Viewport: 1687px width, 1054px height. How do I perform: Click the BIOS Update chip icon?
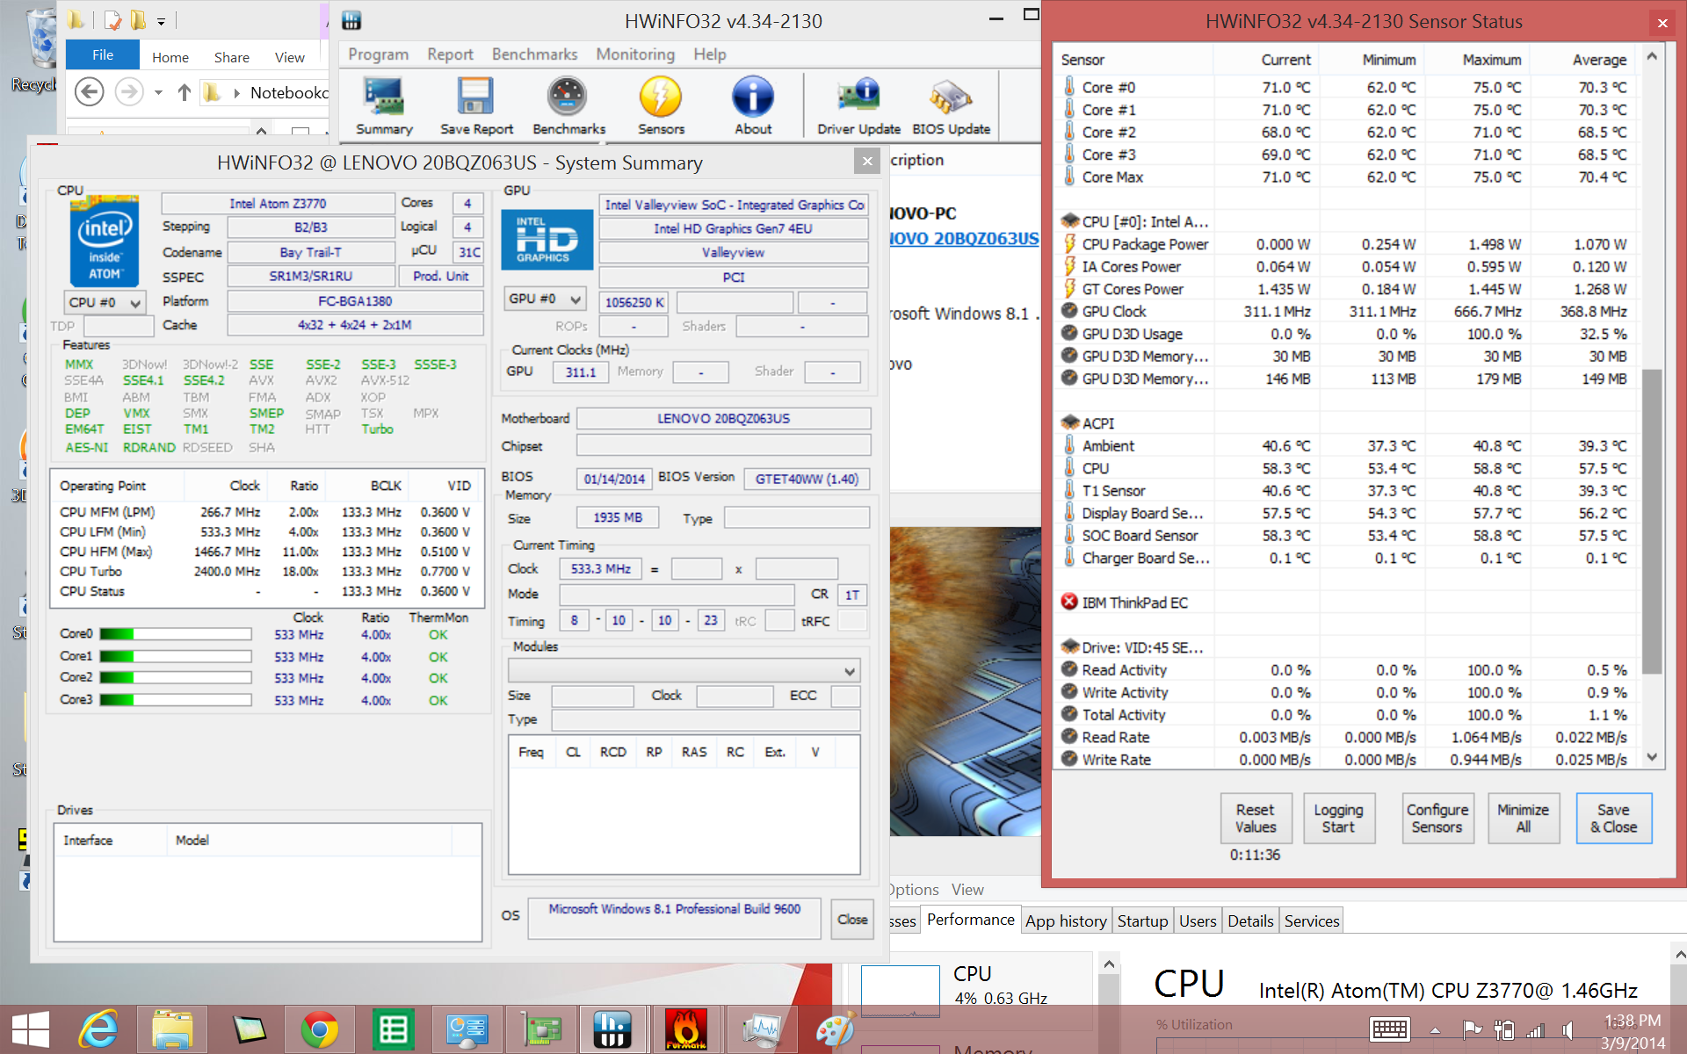[951, 105]
